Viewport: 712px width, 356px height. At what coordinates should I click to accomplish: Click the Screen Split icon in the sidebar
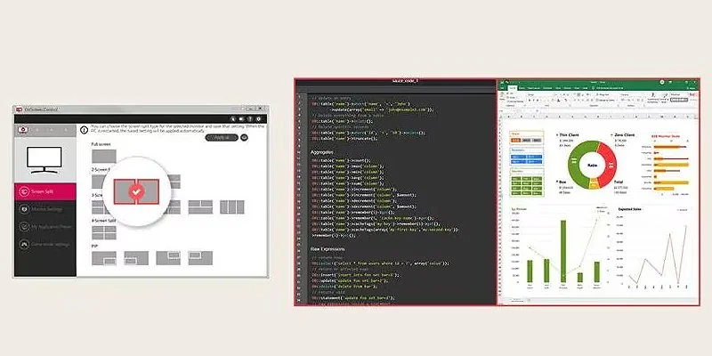(x=24, y=191)
